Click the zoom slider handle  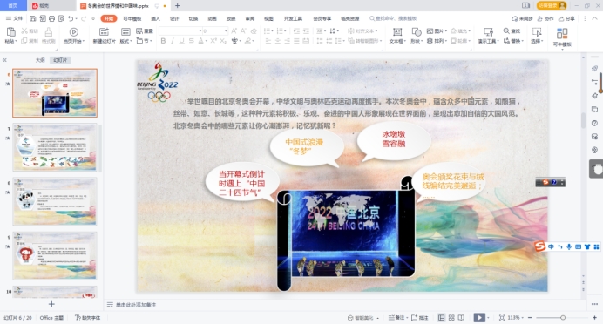coord(563,317)
